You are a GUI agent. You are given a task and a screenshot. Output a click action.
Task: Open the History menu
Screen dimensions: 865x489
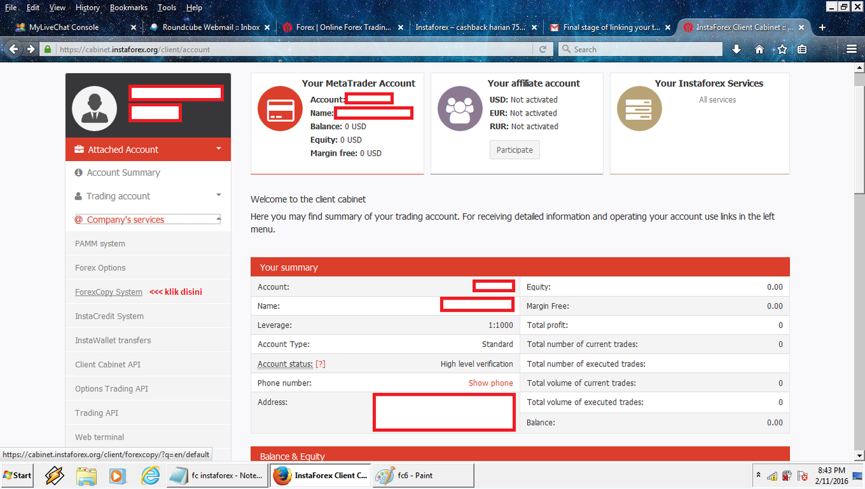pos(87,7)
